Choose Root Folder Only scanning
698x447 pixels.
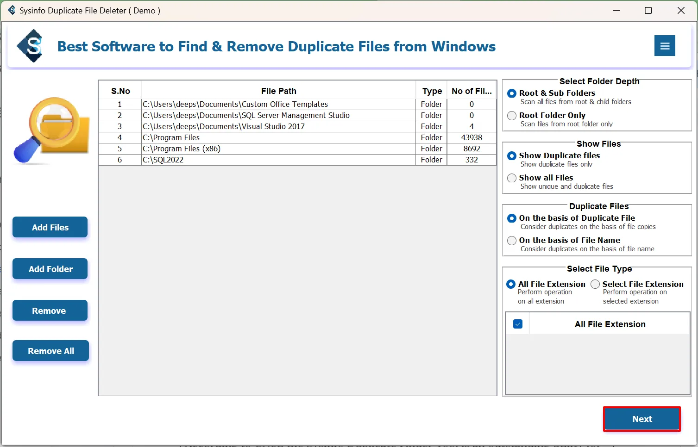tap(512, 116)
